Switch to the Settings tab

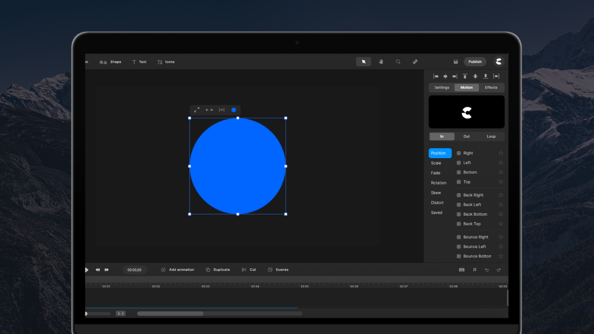coord(442,88)
